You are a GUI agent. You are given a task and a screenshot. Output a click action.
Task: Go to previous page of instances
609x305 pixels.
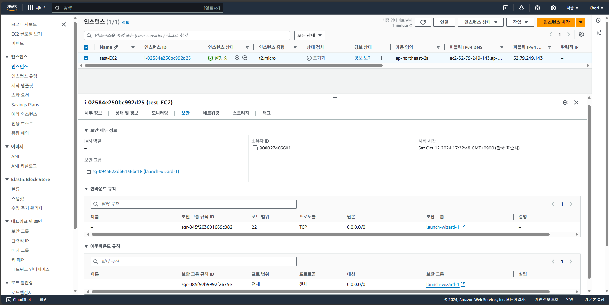(551, 34)
